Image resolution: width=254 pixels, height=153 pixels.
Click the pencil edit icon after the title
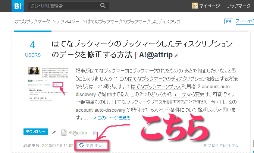(x=176, y=56)
